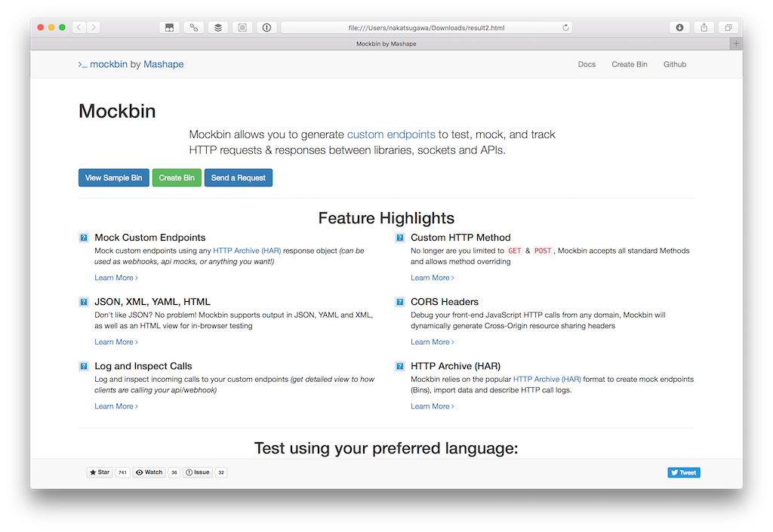Click the View Sample Bin button
The height and width of the screenshot is (532, 773).
tap(114, 178)
